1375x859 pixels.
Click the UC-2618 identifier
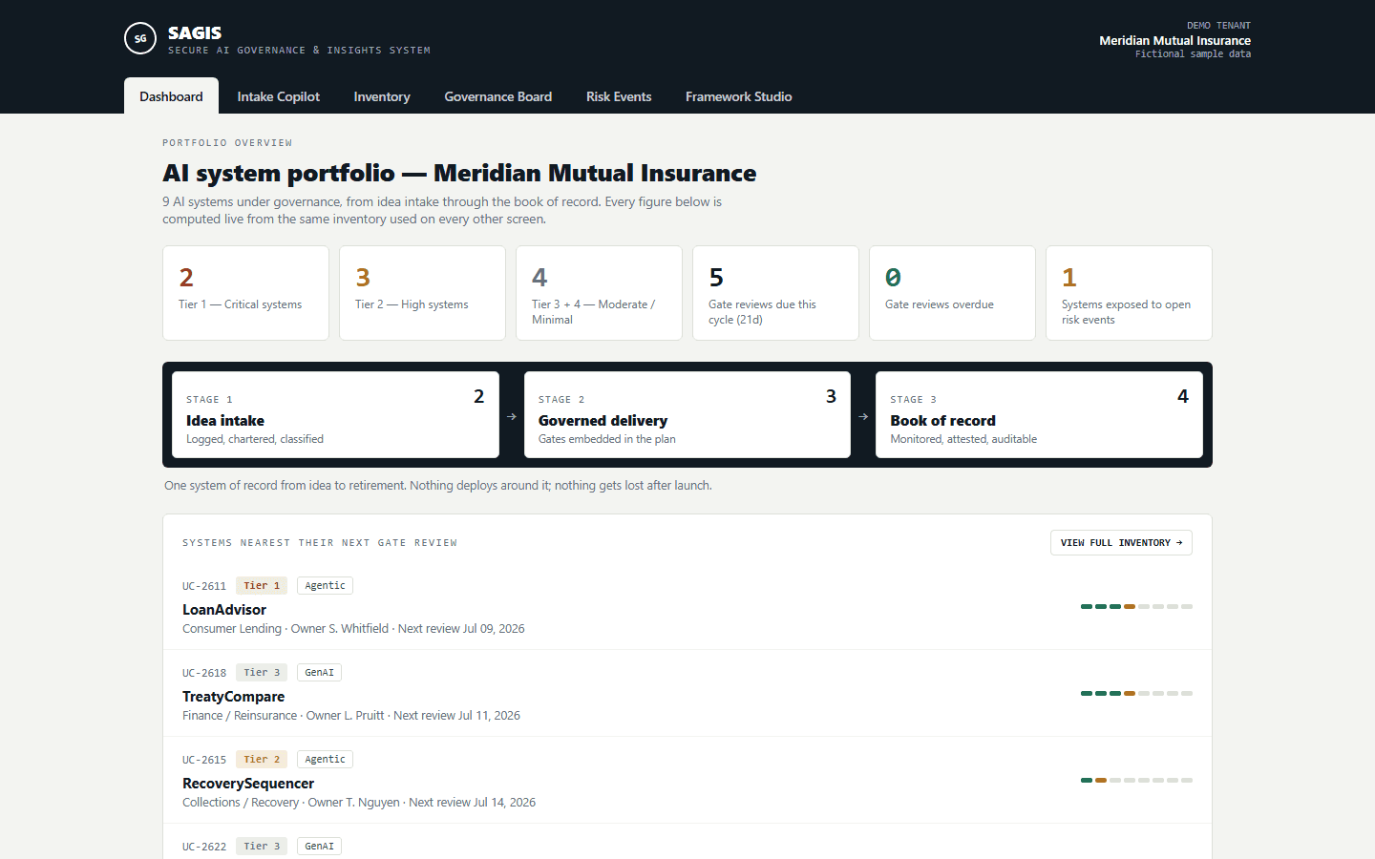pyautogui.click(x=204, y=673)
